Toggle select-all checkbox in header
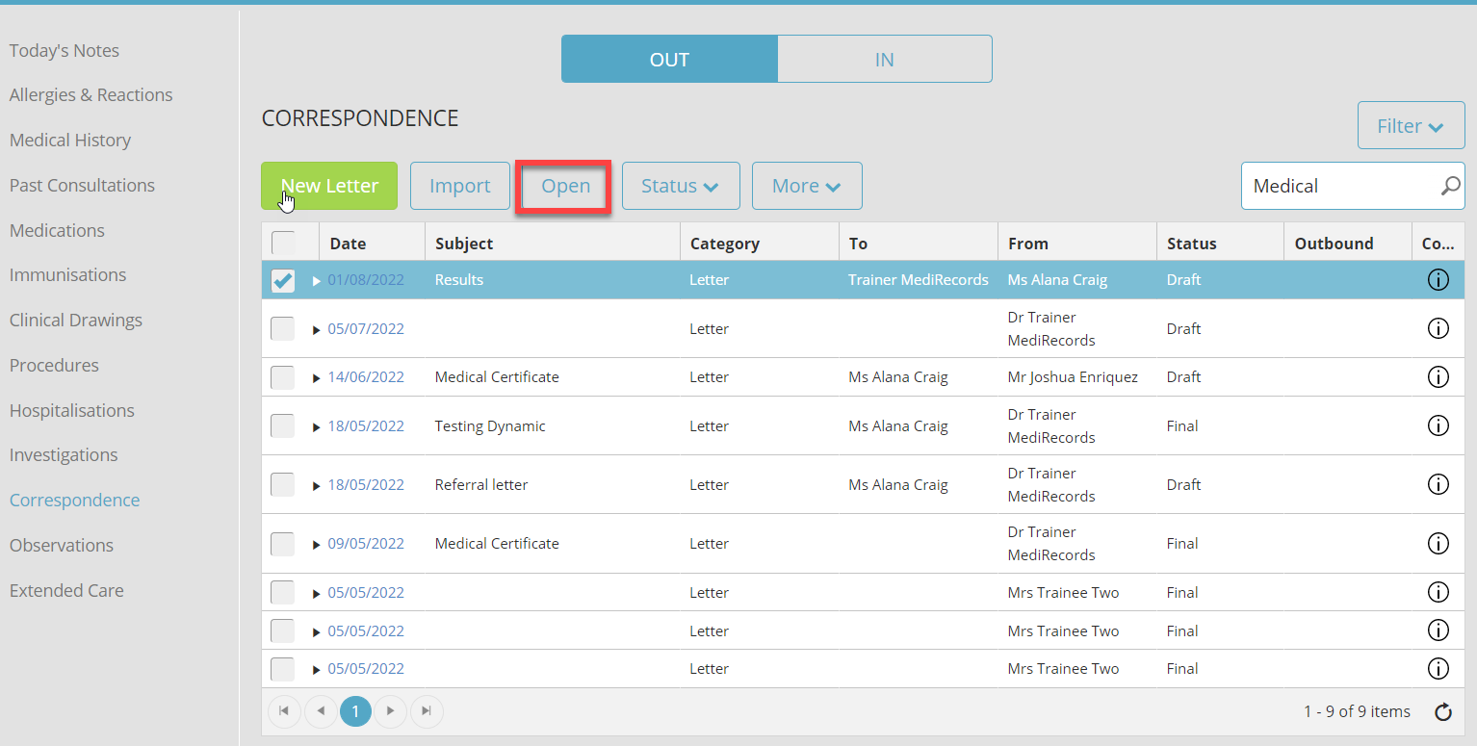Screen dimensions: 1477x746 click(x=283, y=243)
